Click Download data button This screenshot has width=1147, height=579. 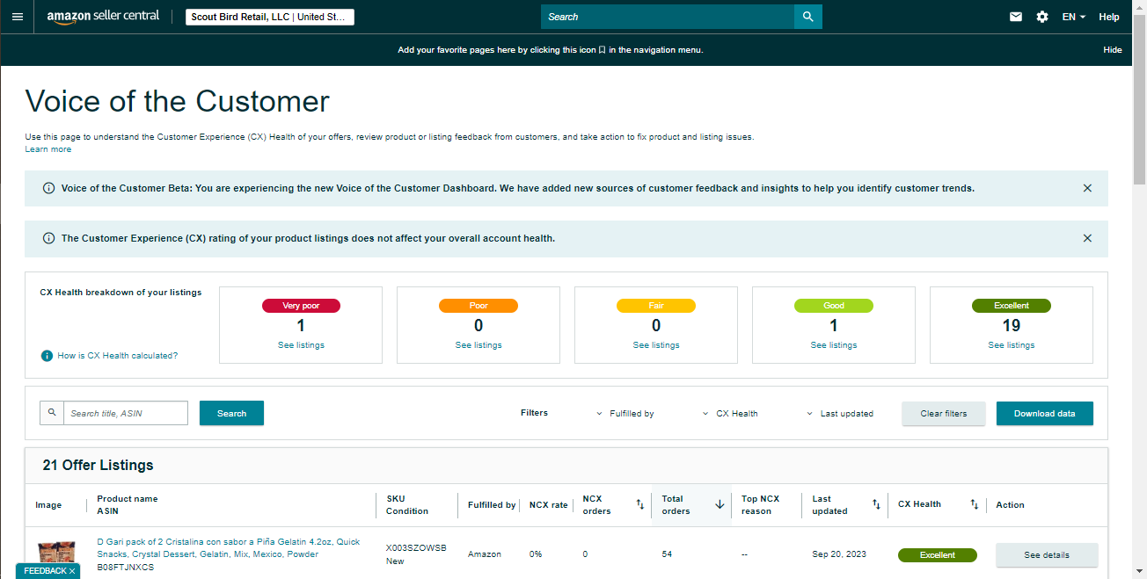point(1045,413)
